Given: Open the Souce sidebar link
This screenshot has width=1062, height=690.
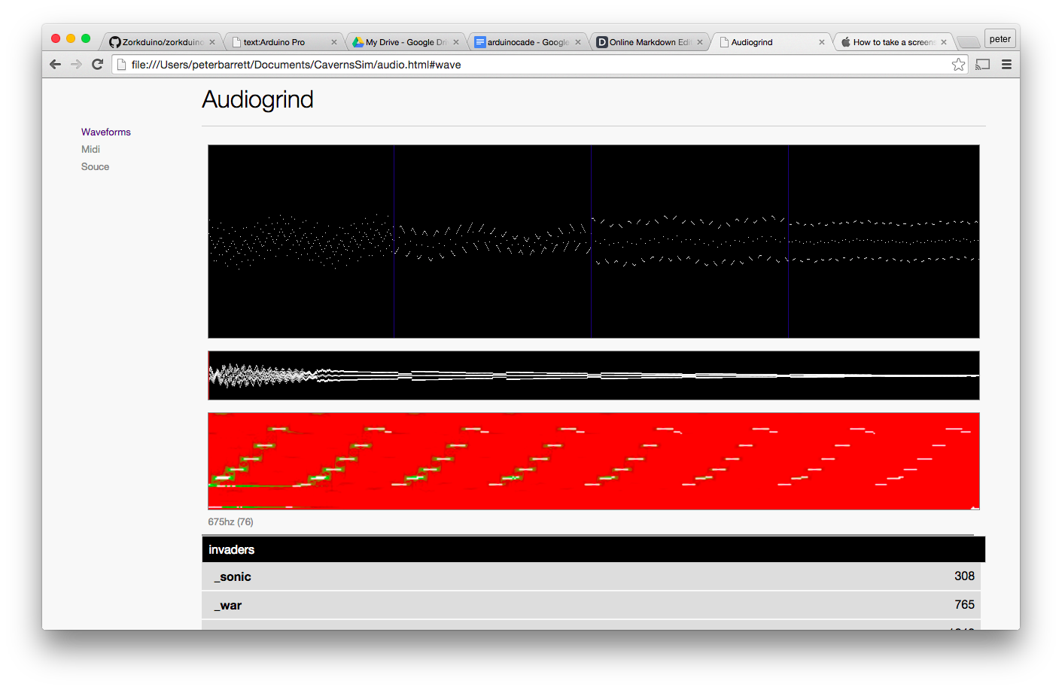Looking at the screenshot, I should coord(95,166).
